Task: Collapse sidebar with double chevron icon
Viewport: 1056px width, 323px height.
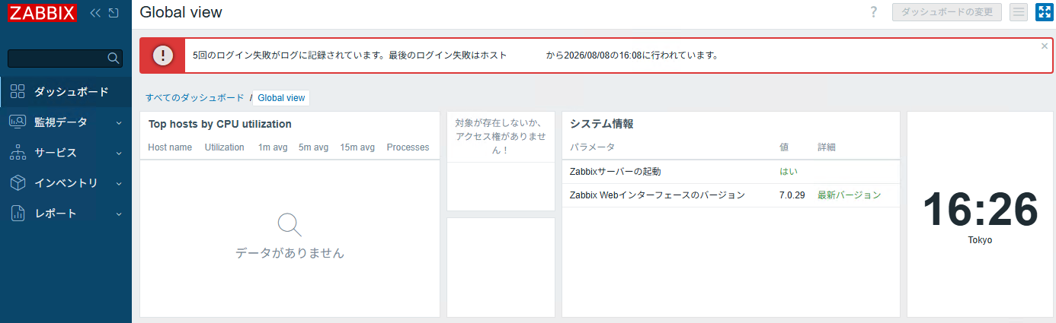Action: click(x=96, y=13)
